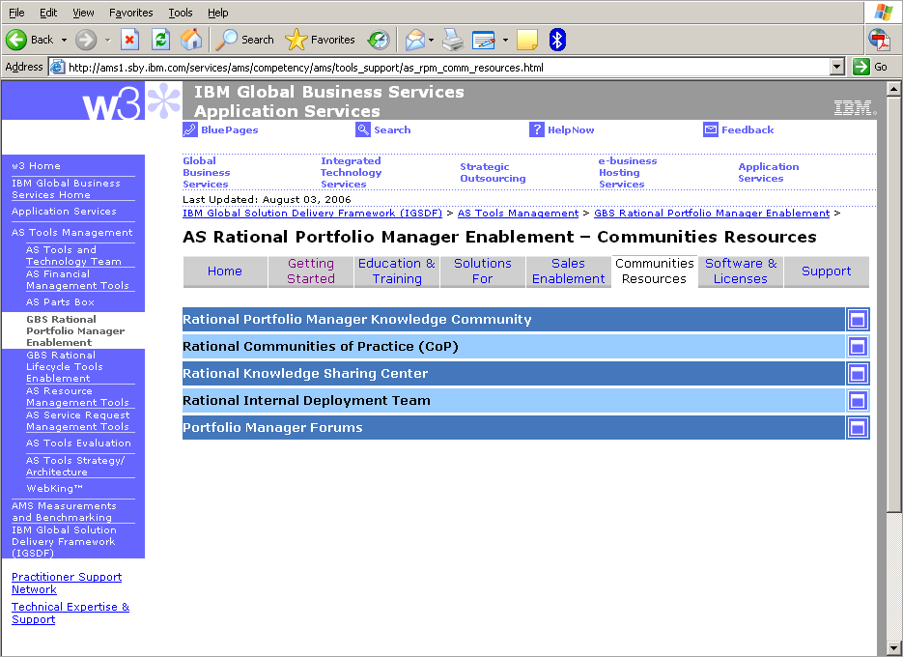Open the Edit button dropdown arrow
Image resolution: width=903 pixels, height=657 pixels.
point(505,40)
